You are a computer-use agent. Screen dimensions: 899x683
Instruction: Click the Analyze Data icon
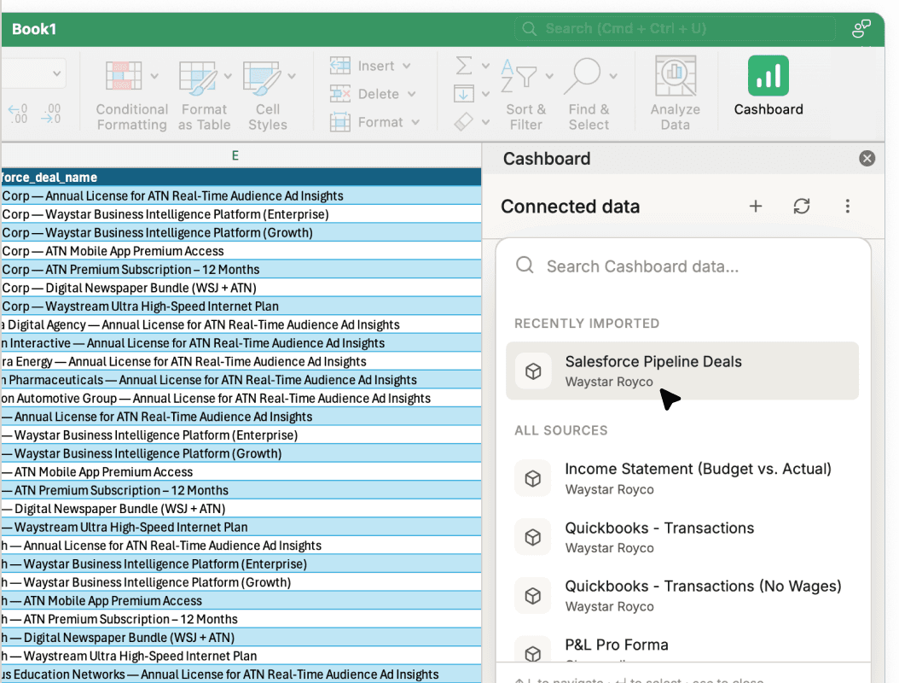676,76
